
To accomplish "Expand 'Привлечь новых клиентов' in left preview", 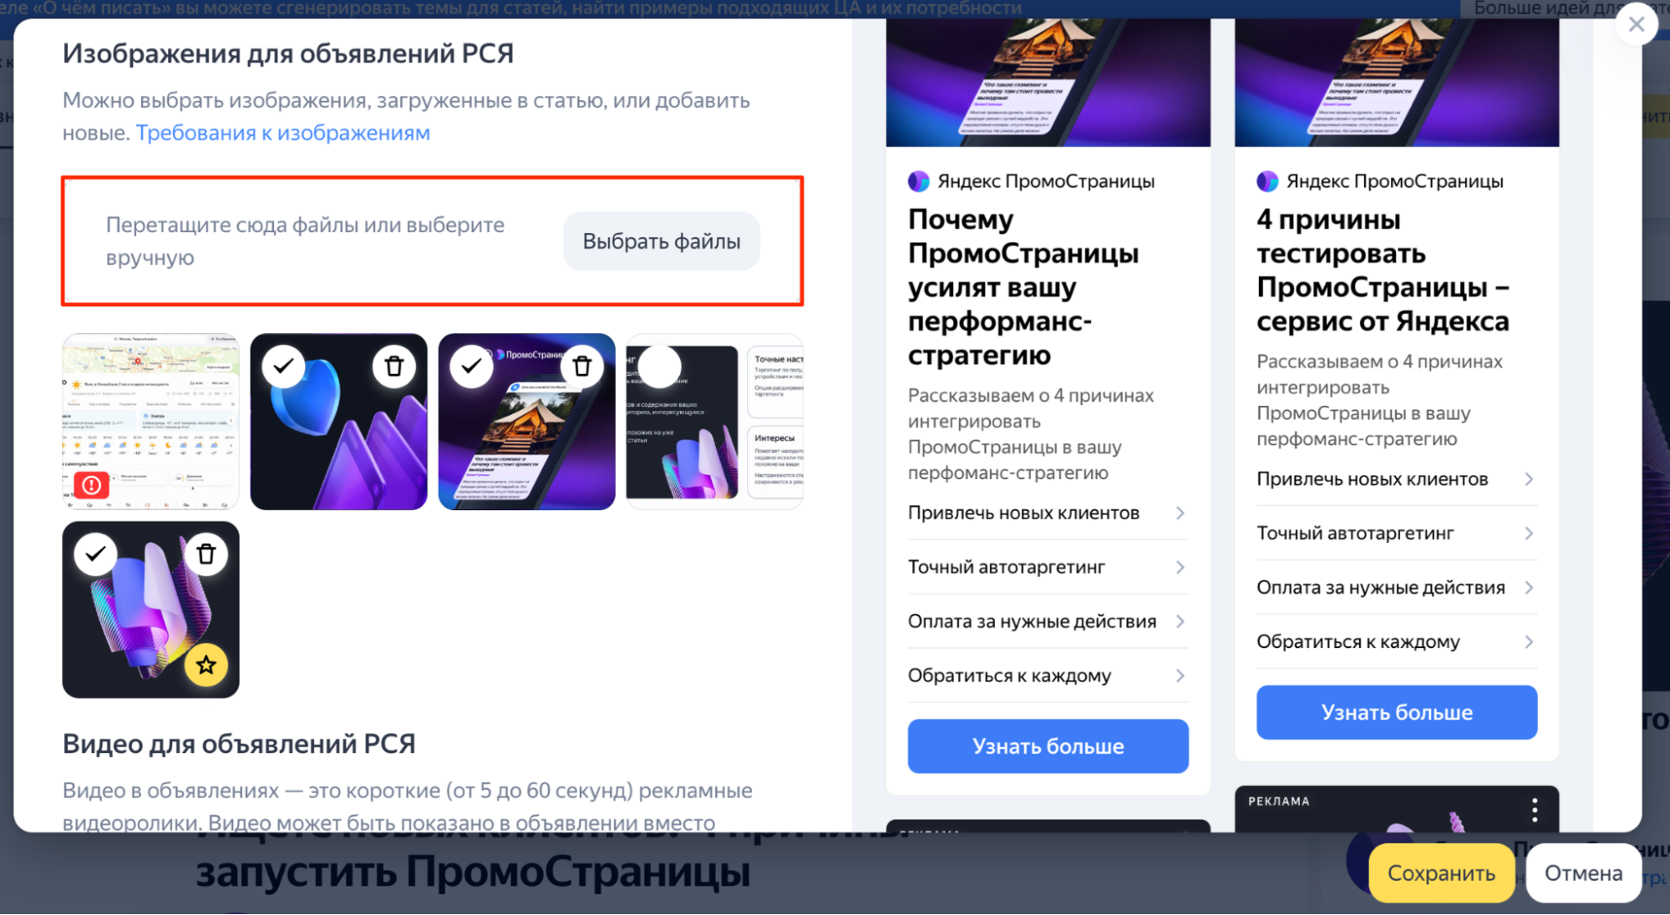I will point(1048,513).
